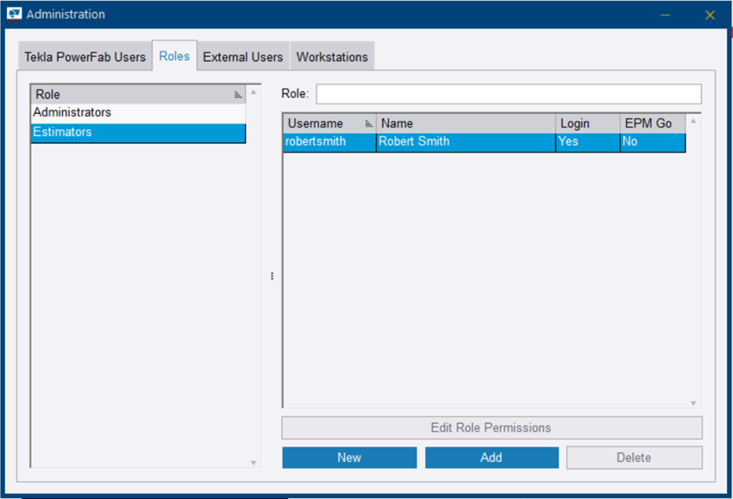The width and height of the screenshot is (733, 499).
Task: Click the down arrow of user table scrollbar
Action: point(692,402)
